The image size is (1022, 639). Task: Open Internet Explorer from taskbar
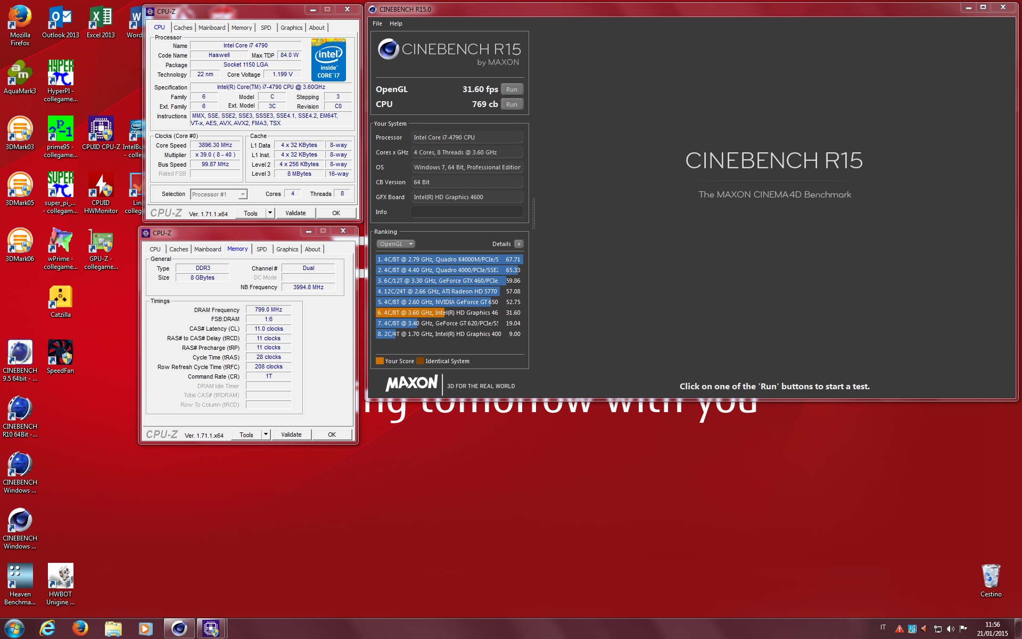click(48, 628)
